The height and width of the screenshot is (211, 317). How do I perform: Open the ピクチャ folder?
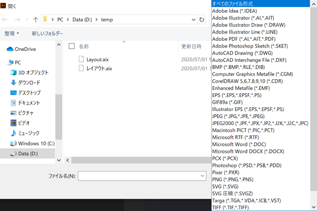click(22, 113)
